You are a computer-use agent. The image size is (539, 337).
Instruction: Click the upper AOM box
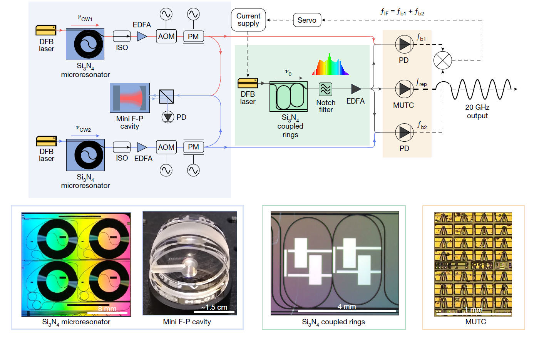(x=166, y=36)
